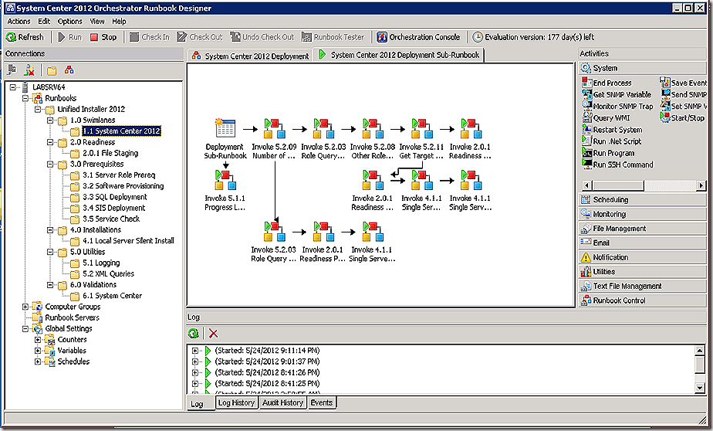This screenshot has height=431, width=713.
Task: Switch to the Audit History tab
Action: pyautogui.click(x=282, y=402)
